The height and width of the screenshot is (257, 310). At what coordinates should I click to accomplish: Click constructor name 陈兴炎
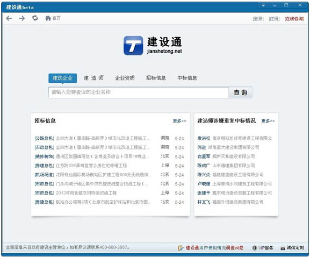click(x=204, y=175)
